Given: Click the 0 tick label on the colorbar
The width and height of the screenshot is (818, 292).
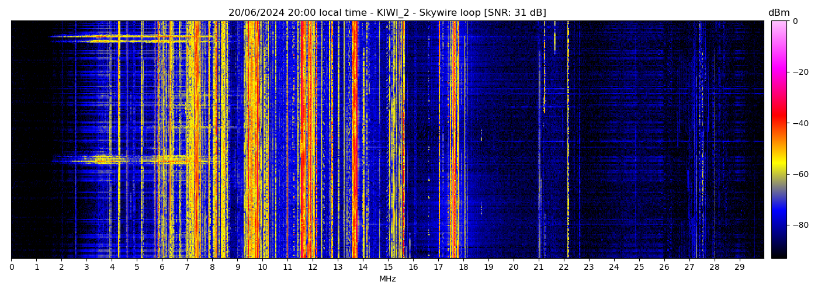Looking at the screenshot, I should tap(795, 22).
